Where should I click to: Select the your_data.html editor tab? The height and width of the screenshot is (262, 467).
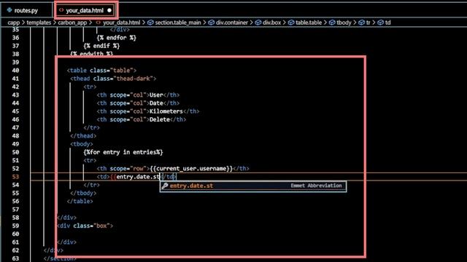pyautogui.click(x=85, y=10)
